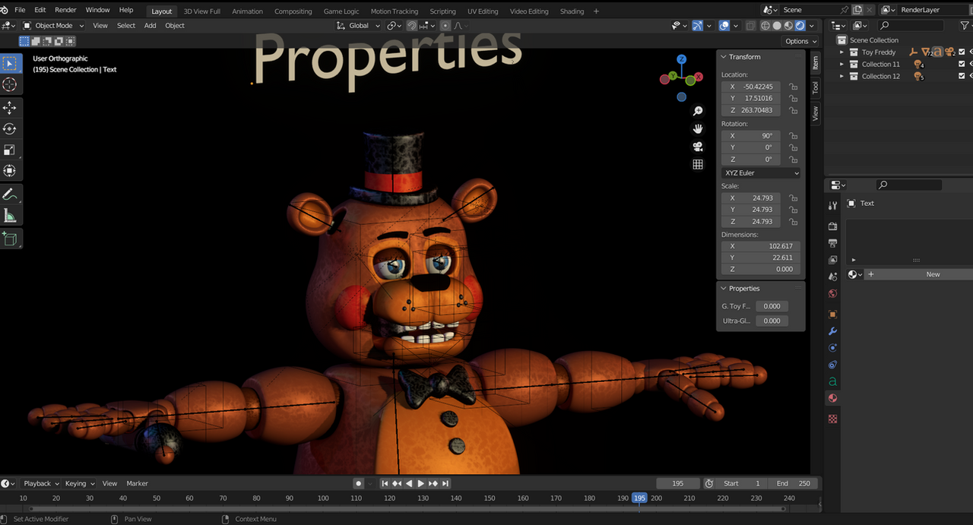
Task: Toggle camera view with the camera icon
Action: tap(698, 147)
